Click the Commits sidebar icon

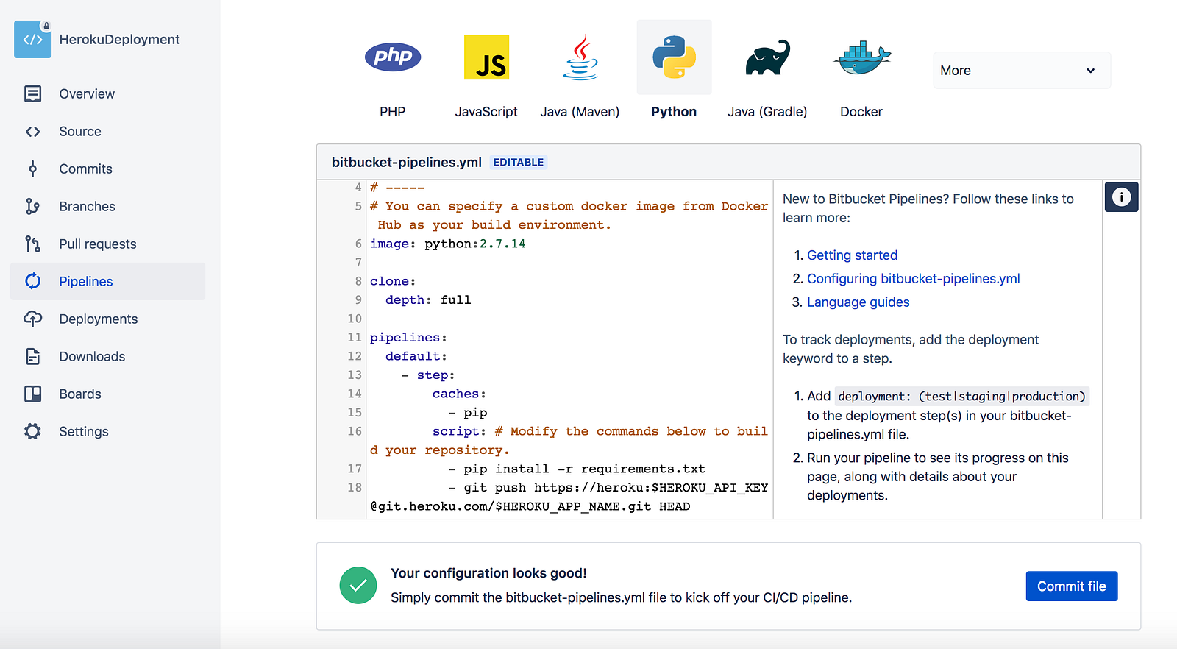(x=32, y=169)
